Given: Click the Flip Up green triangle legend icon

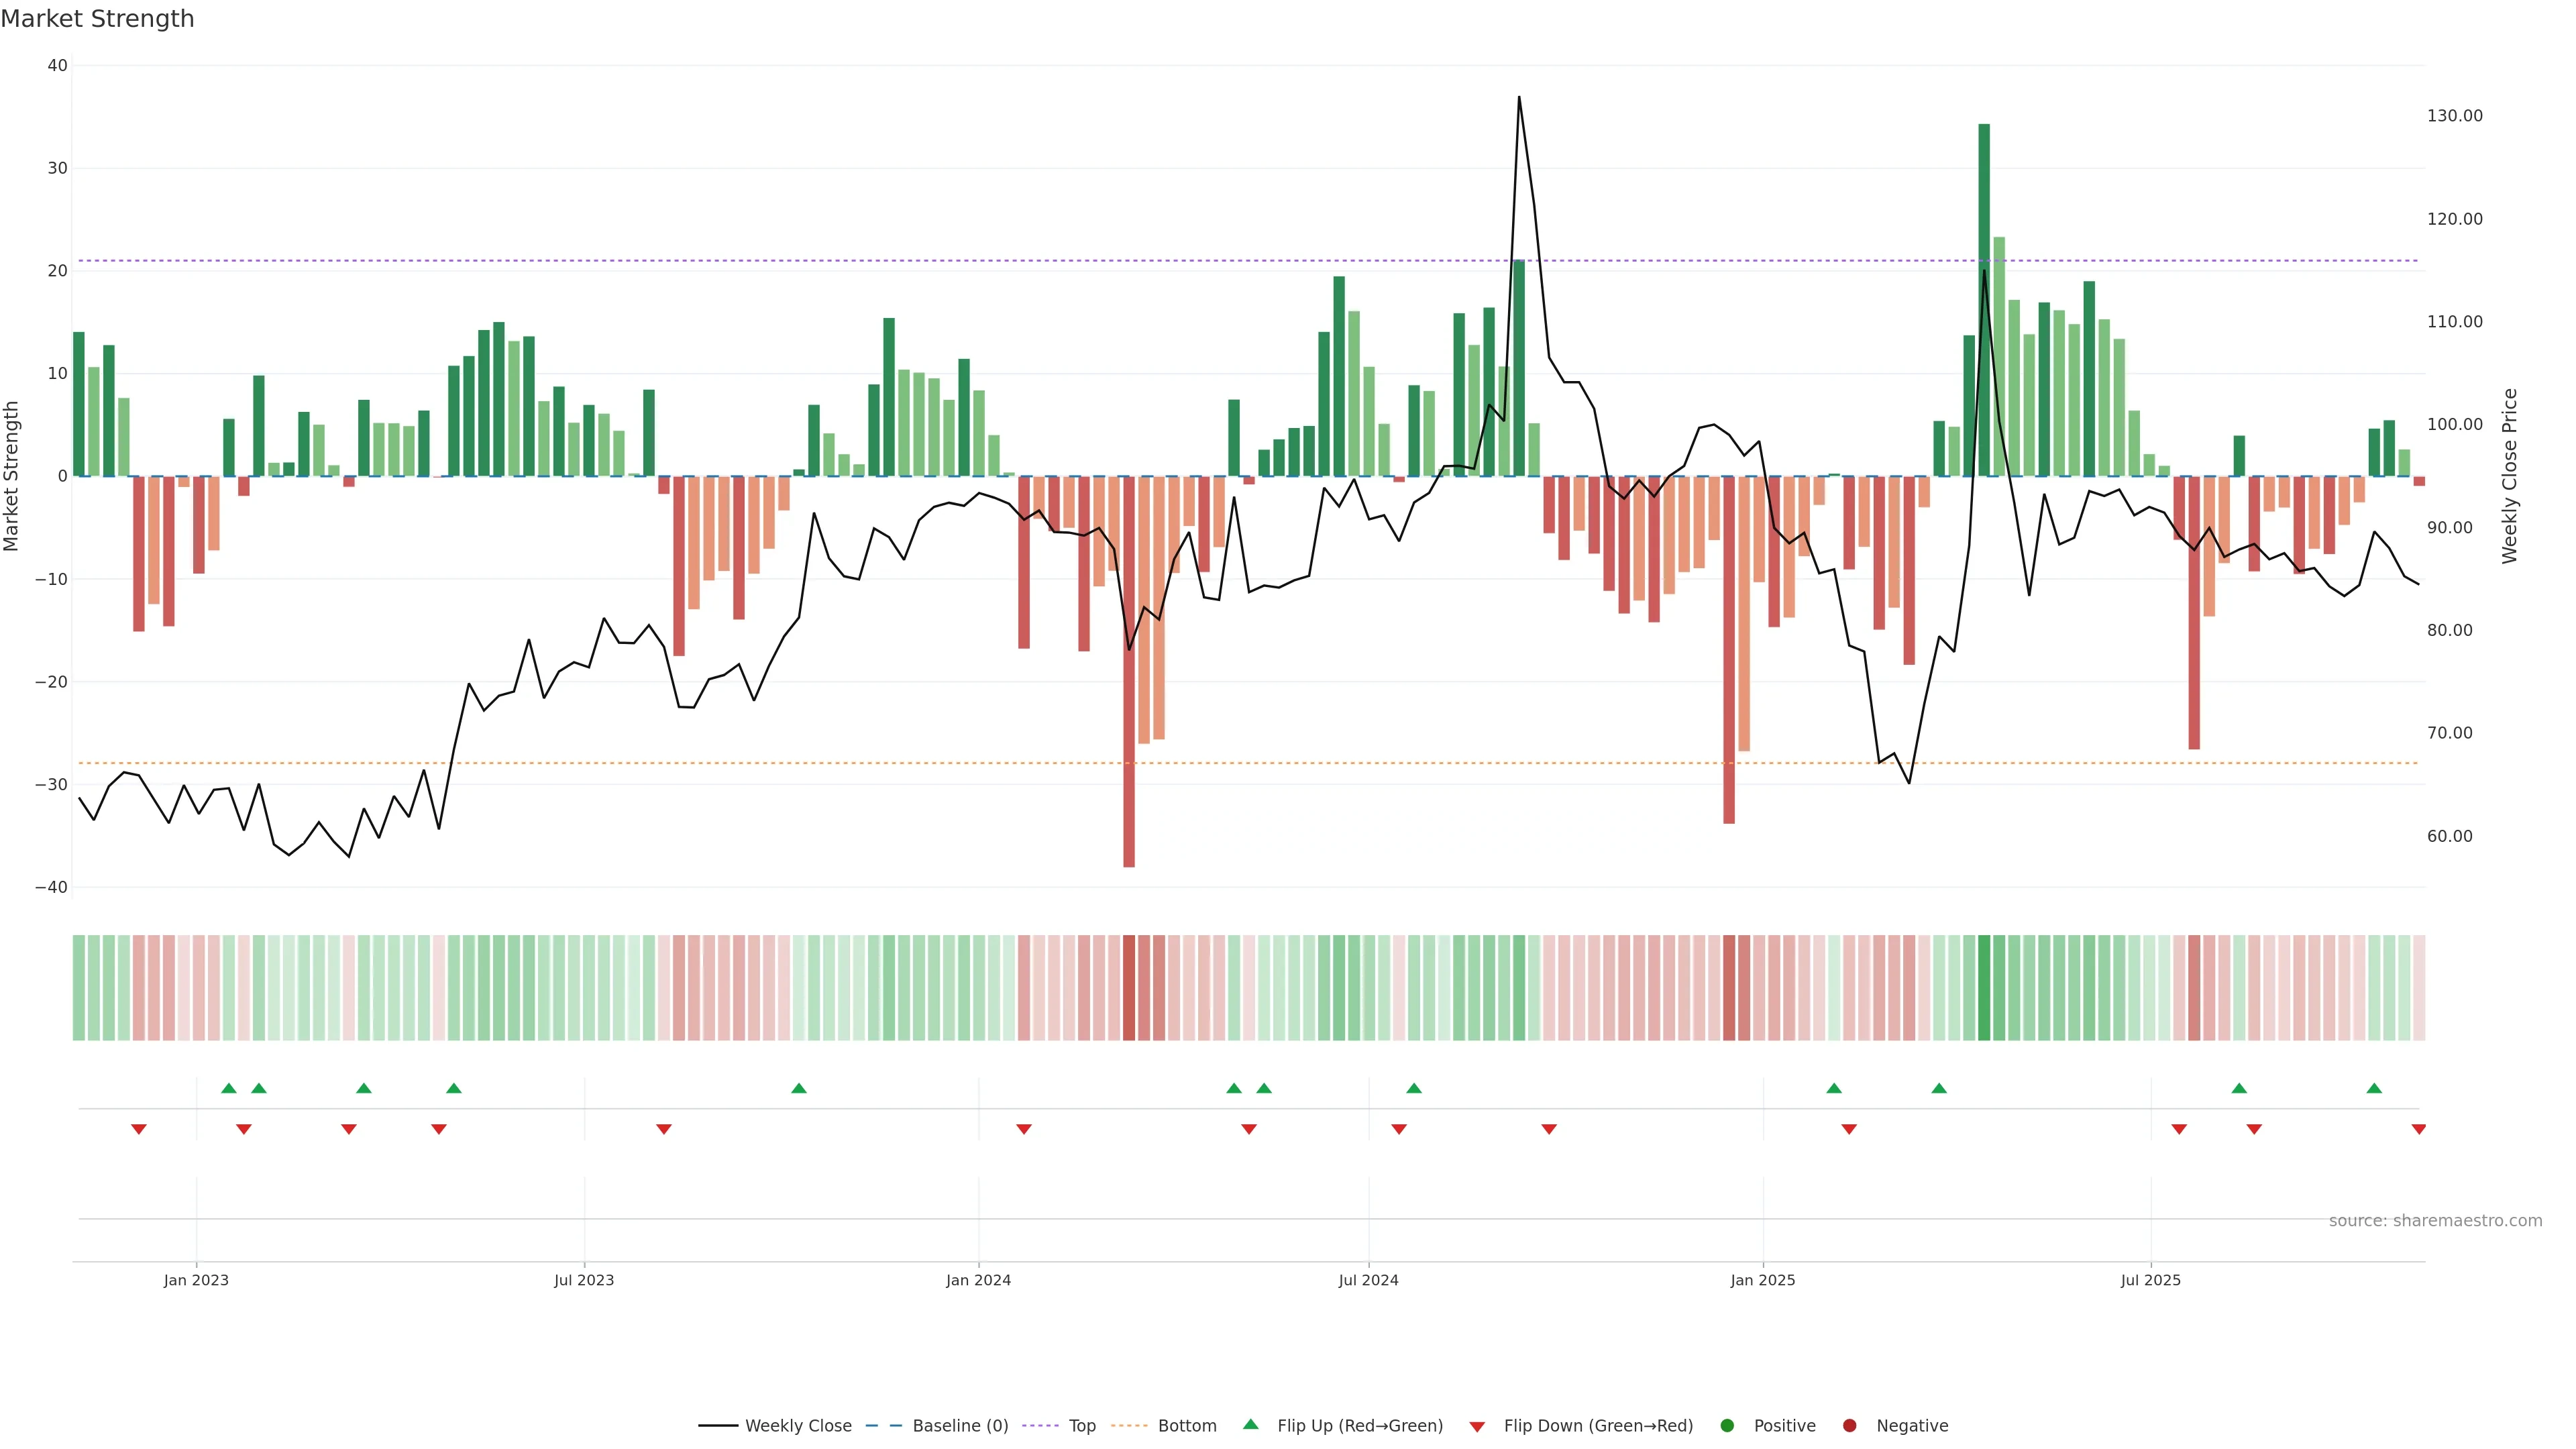Looking at the screenshot, I should (1250, 1424).
